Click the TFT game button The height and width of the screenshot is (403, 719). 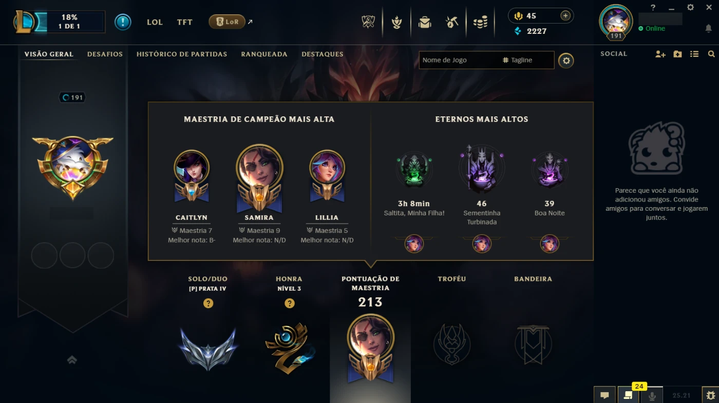coord(185,22)
